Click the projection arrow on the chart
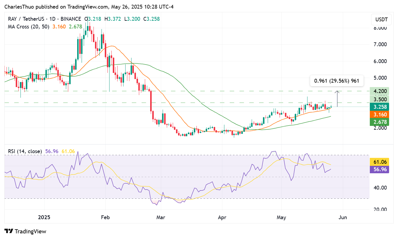398x239 pixels. [x=337, y=98]
